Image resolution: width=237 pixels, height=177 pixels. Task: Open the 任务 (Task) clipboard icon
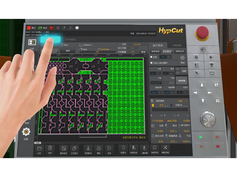tap(50, 150)
